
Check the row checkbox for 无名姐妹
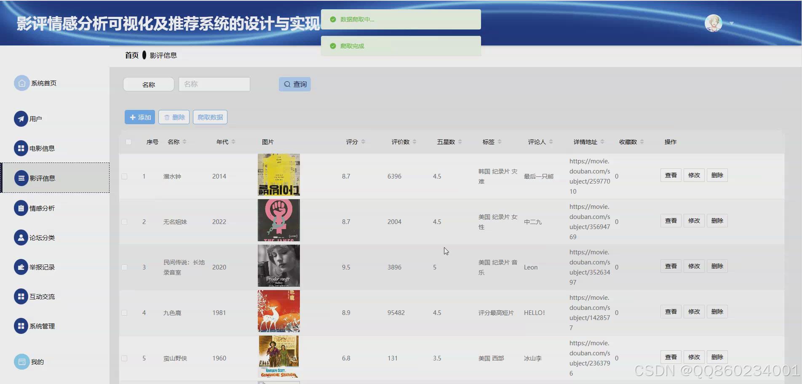click(x=124, y=222)
